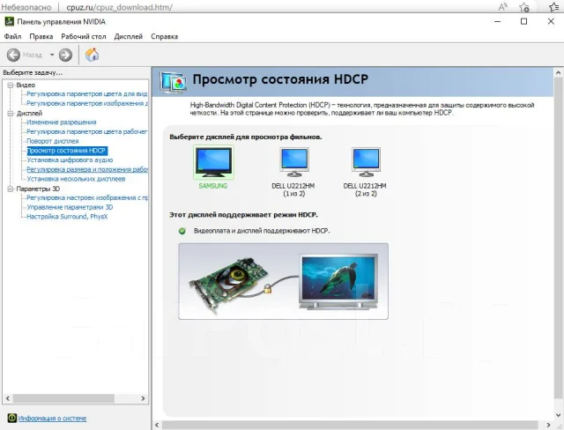
Task: Open Регулировка параметров цвета для видео
Action: [87, 93]
